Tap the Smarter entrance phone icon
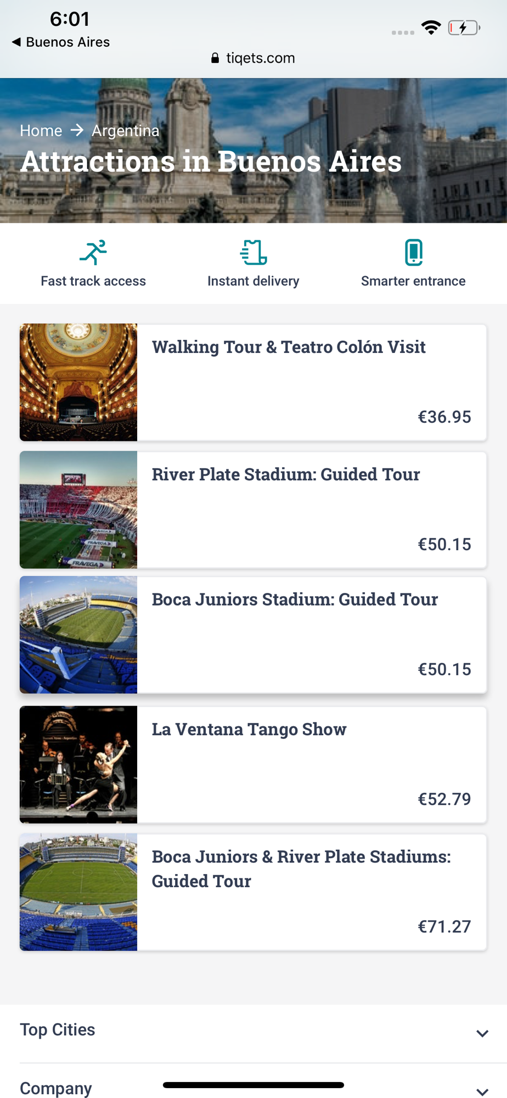Viewport: 507px width, 1098px height. (x=414, y=253)
